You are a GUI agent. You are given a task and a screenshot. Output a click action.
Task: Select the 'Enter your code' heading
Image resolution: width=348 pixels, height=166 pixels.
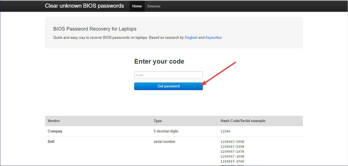point(159,61)
